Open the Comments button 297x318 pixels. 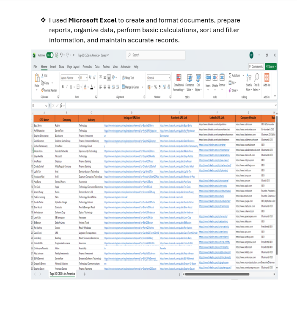[x=256, y=66]
